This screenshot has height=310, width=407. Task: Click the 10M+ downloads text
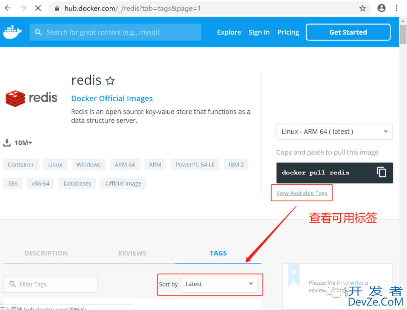click(x=23, y=143)
